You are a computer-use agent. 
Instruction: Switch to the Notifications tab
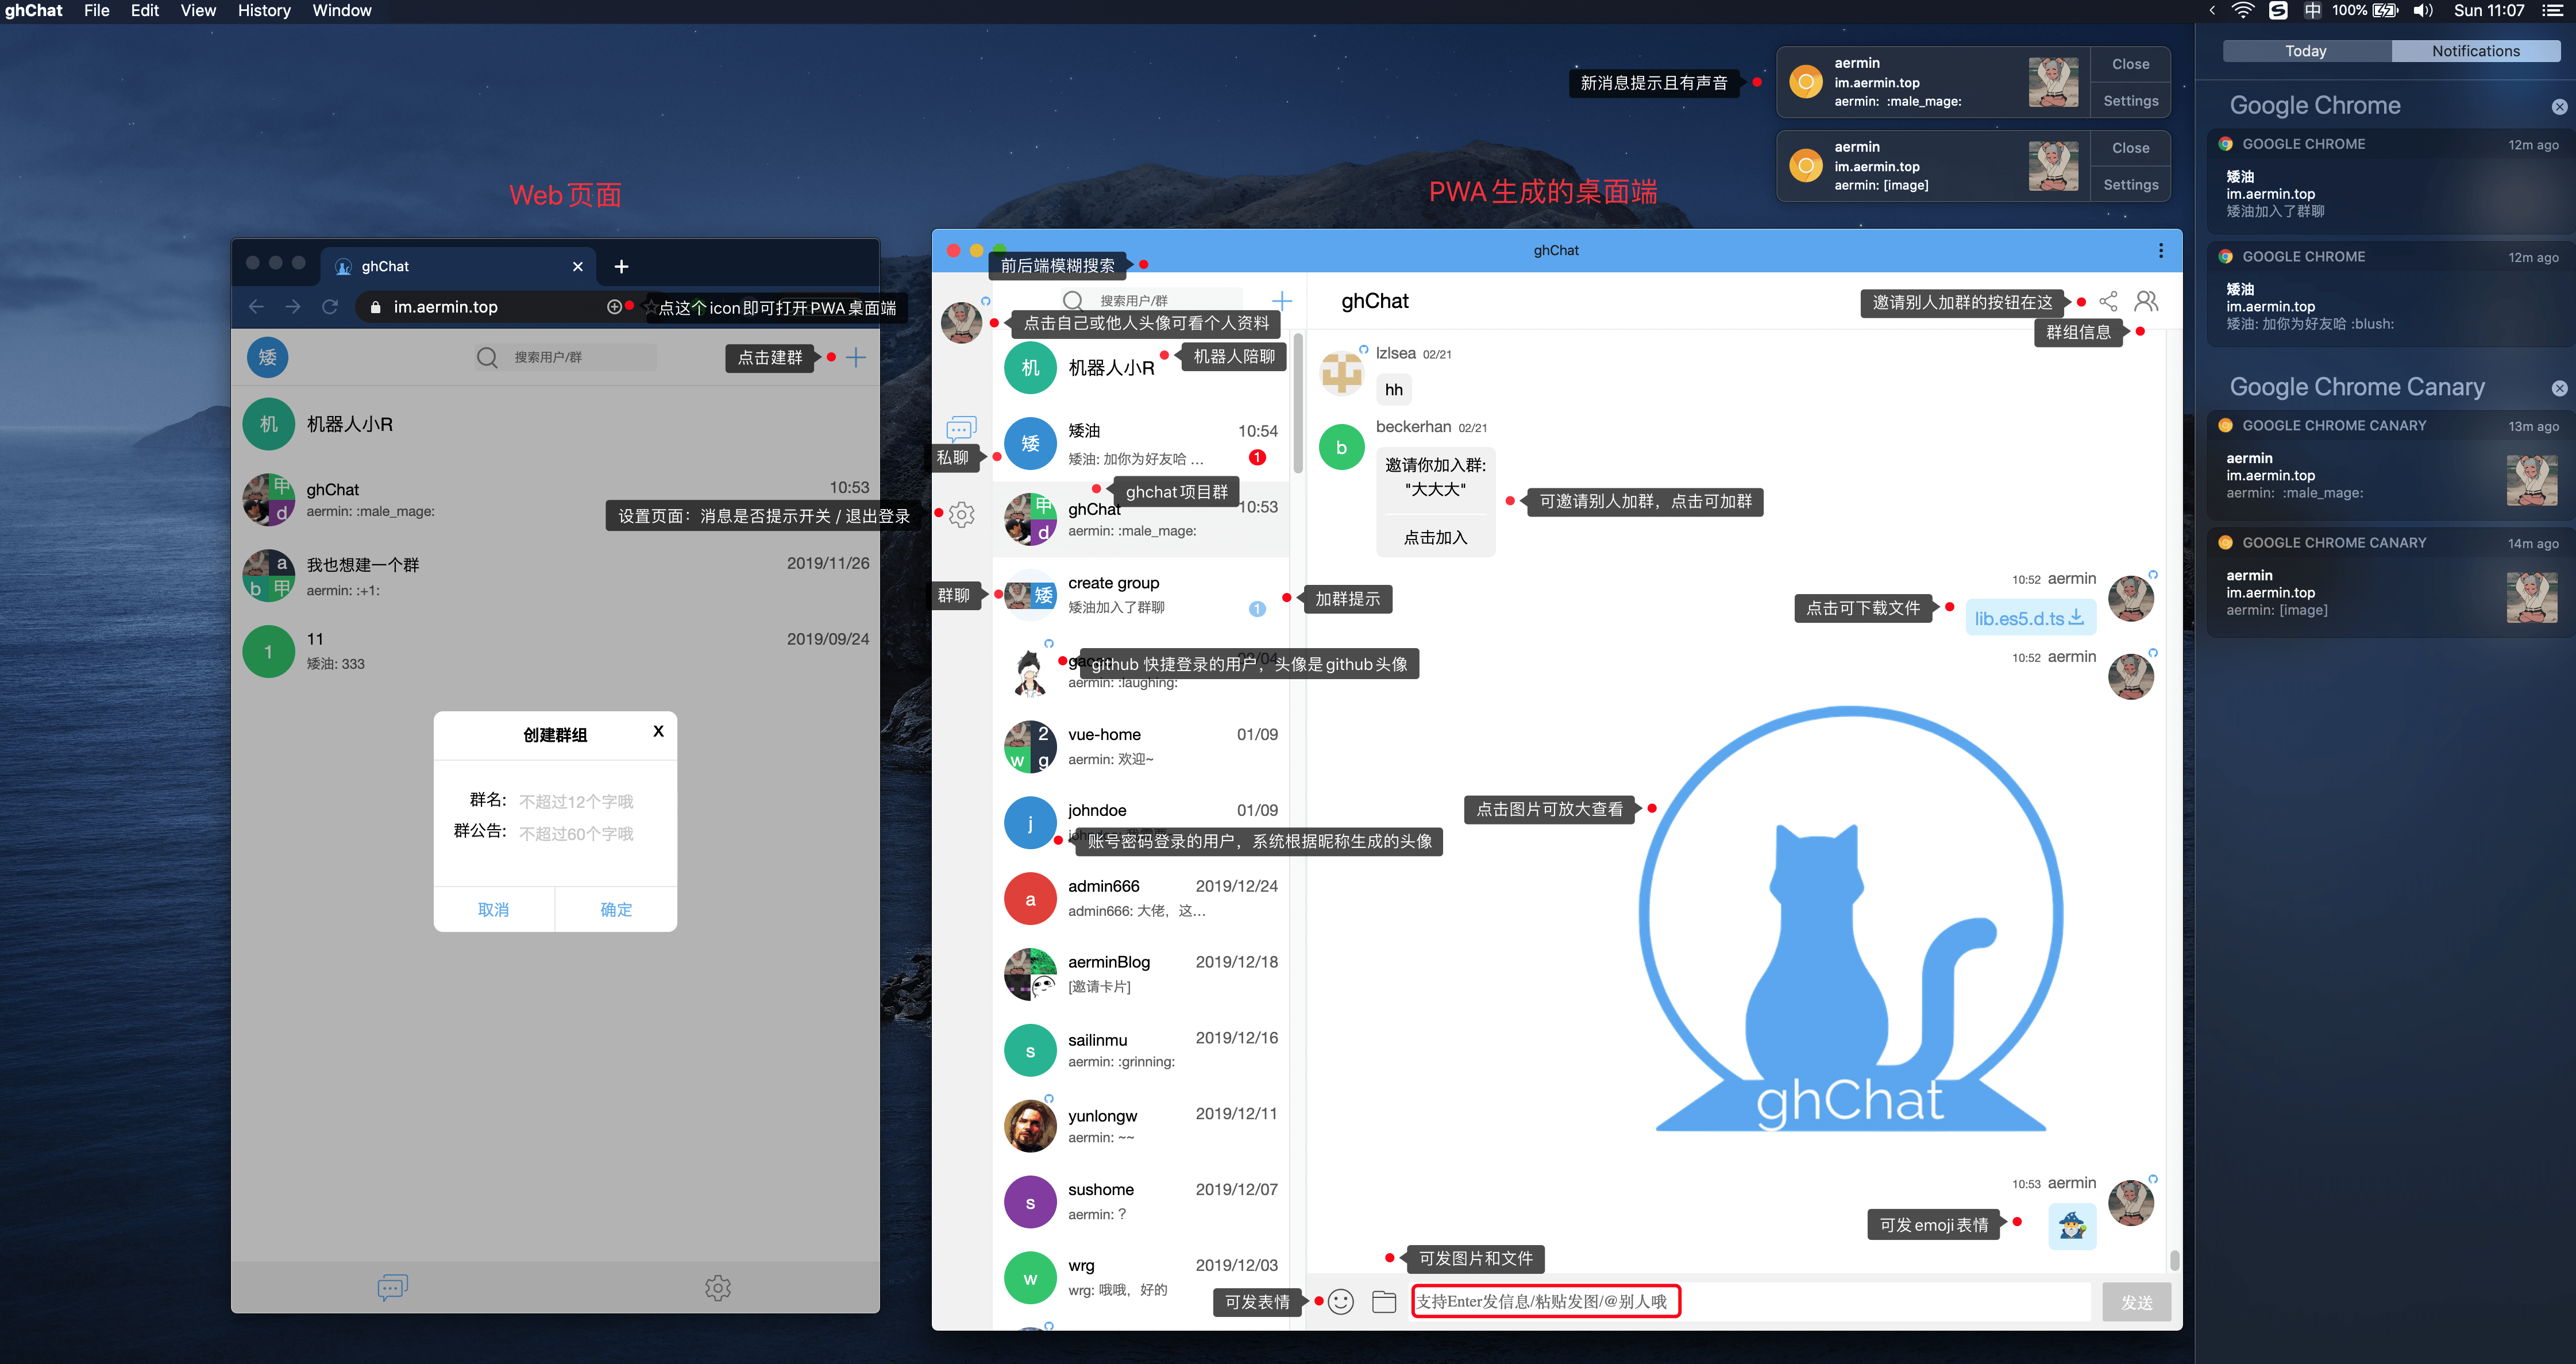pos(2475,51)
